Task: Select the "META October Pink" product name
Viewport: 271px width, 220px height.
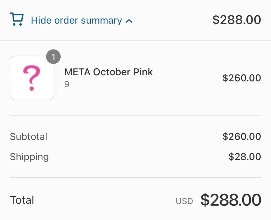Action: click(x=108, y=72)
